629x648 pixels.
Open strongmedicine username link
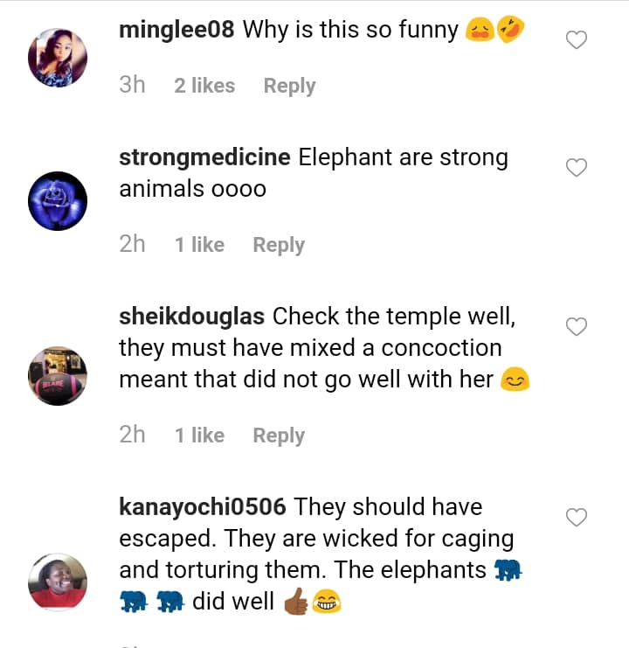(x=204, y=158)
